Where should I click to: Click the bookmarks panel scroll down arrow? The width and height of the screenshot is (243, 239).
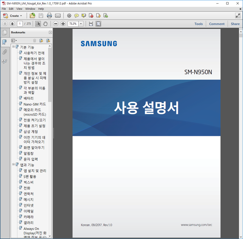click(50, 236)
